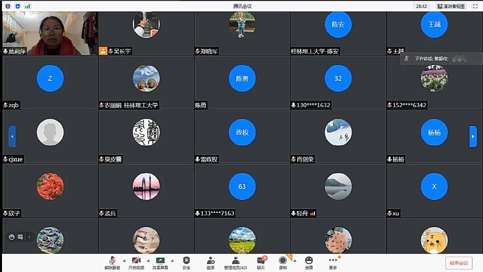
Task: Expand share options arrow beside 共享屏幕
Action: coord(172,260)
